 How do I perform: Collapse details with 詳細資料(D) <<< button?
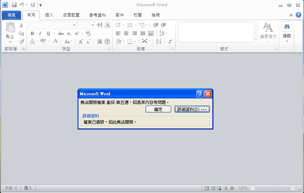[192, 109]
